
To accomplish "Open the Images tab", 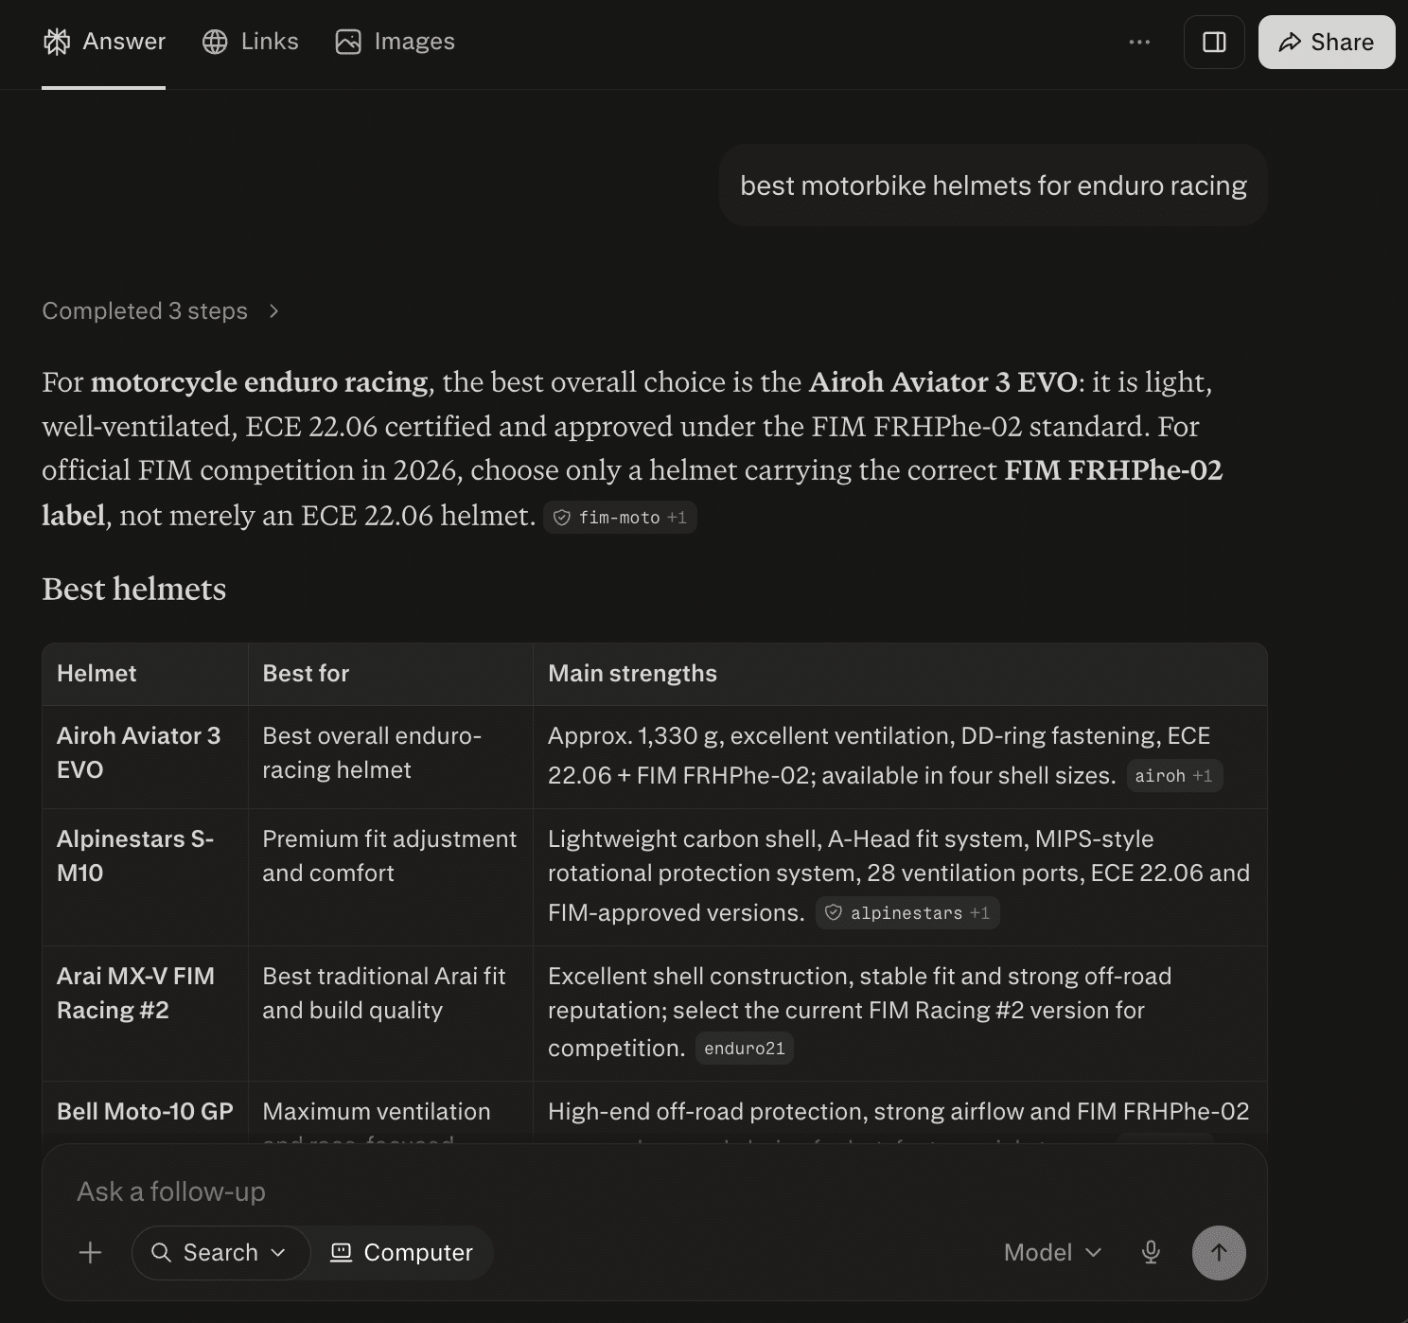I will pos(395,42).
